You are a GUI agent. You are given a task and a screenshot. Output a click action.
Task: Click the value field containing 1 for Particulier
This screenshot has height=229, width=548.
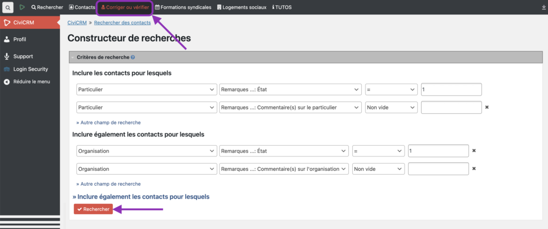451,90
